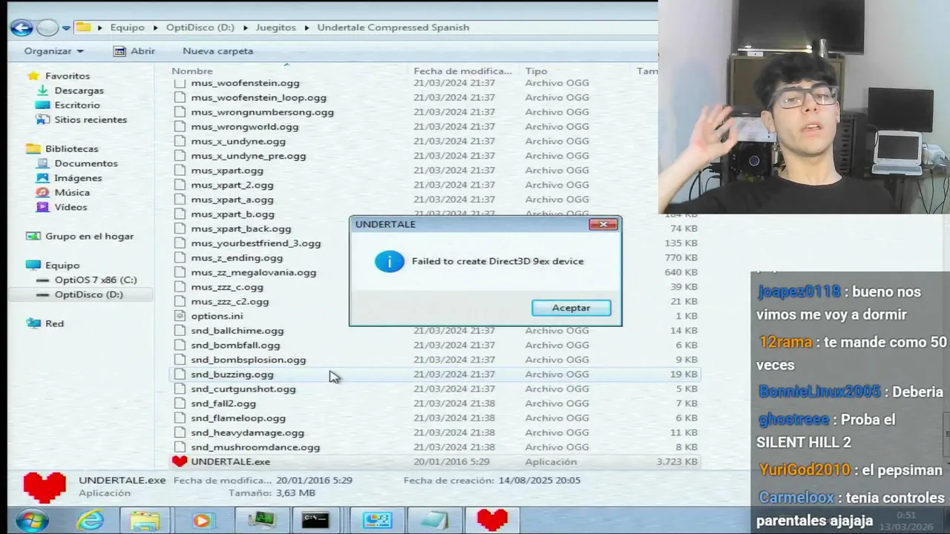Select Equipo in the navigation pane

tap(62, 265)
